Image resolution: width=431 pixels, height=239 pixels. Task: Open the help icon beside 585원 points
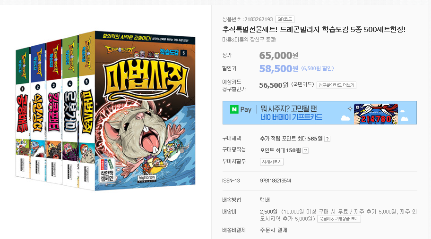327,139
